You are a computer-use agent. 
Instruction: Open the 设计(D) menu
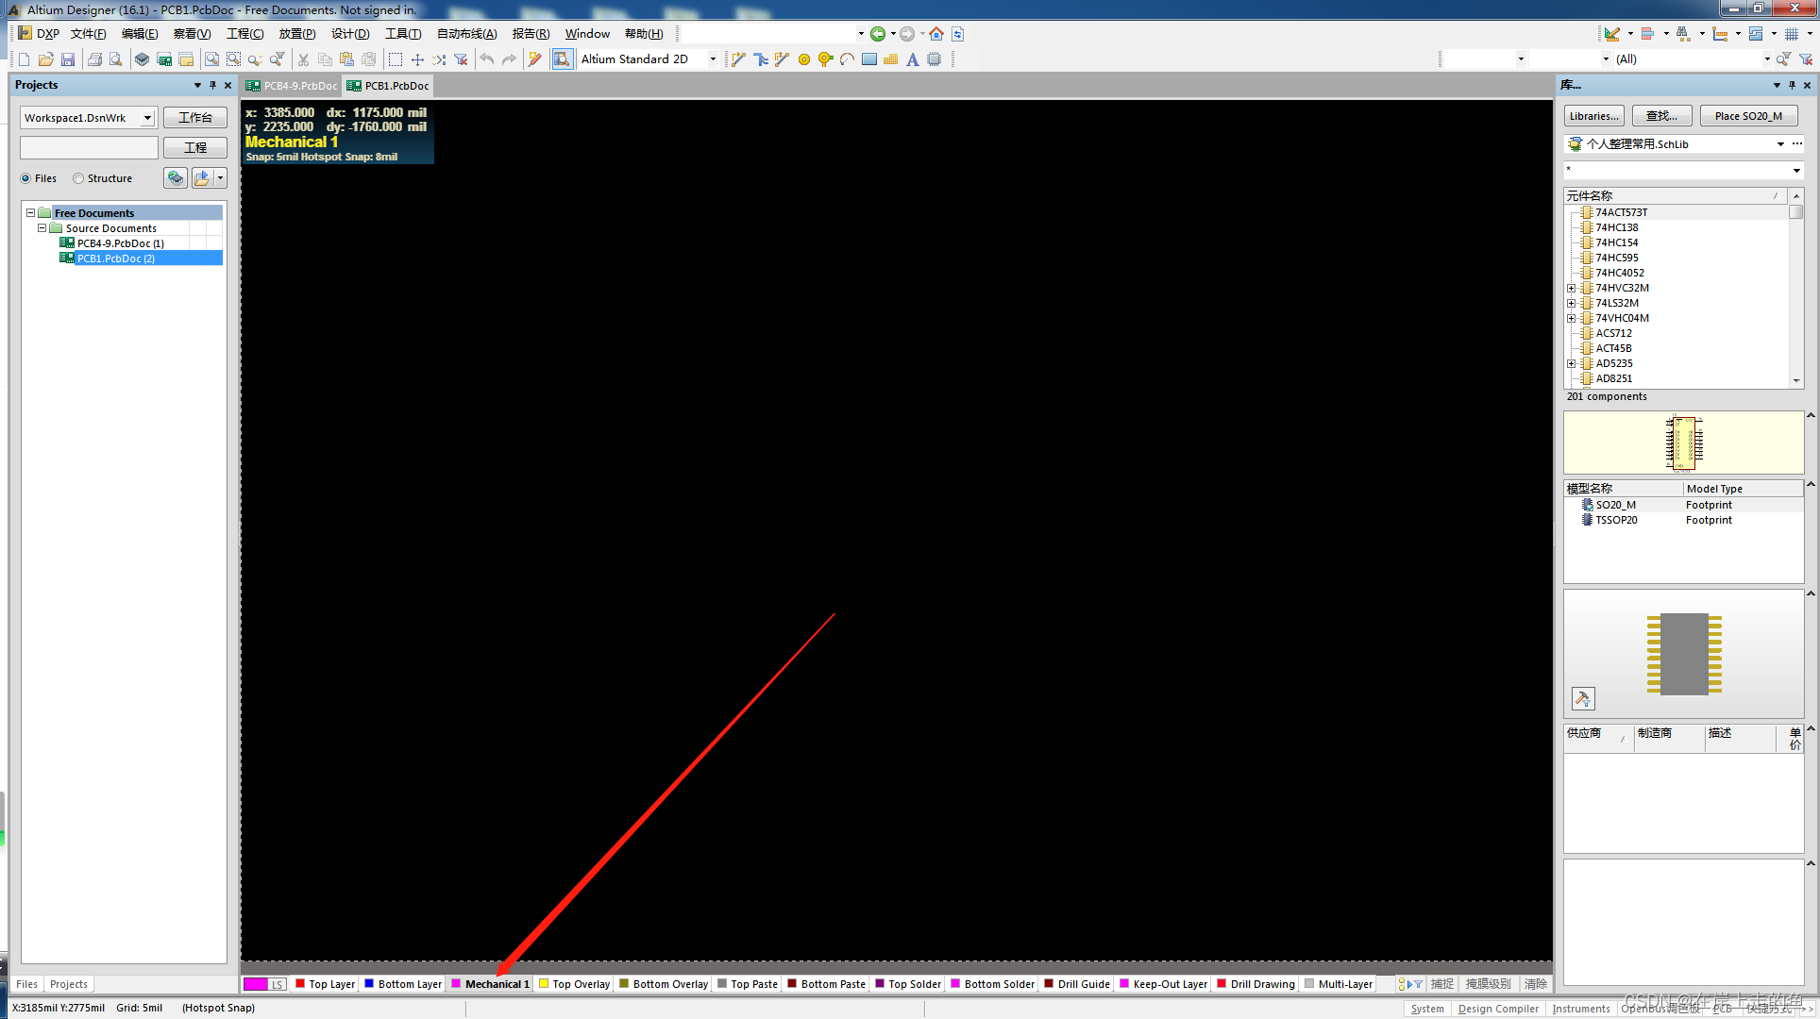(x=349, y=34)
